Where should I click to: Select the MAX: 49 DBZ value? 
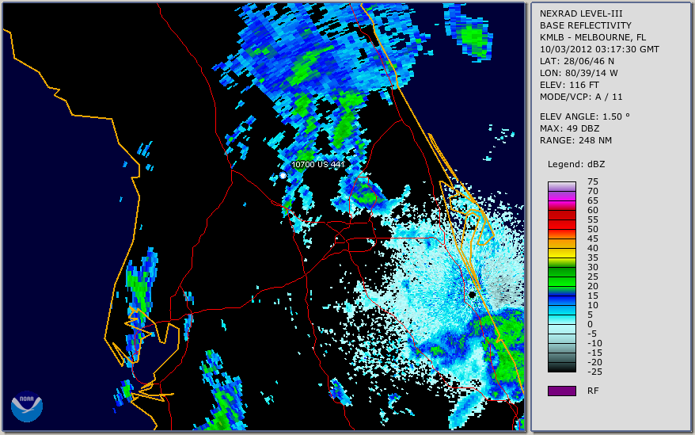tap(570, 128)
